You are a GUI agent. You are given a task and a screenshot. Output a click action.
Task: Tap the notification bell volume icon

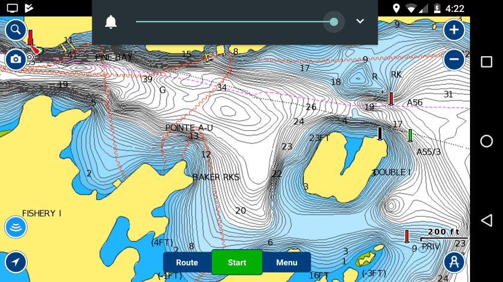(111, 22)
